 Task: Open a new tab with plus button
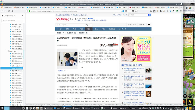click(x=181, y=7)
